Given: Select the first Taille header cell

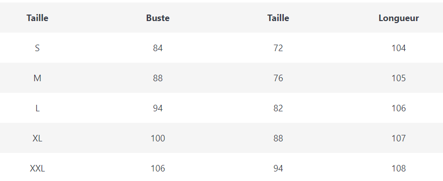Looking at the screenshot, I should click(x=37, y=18).
